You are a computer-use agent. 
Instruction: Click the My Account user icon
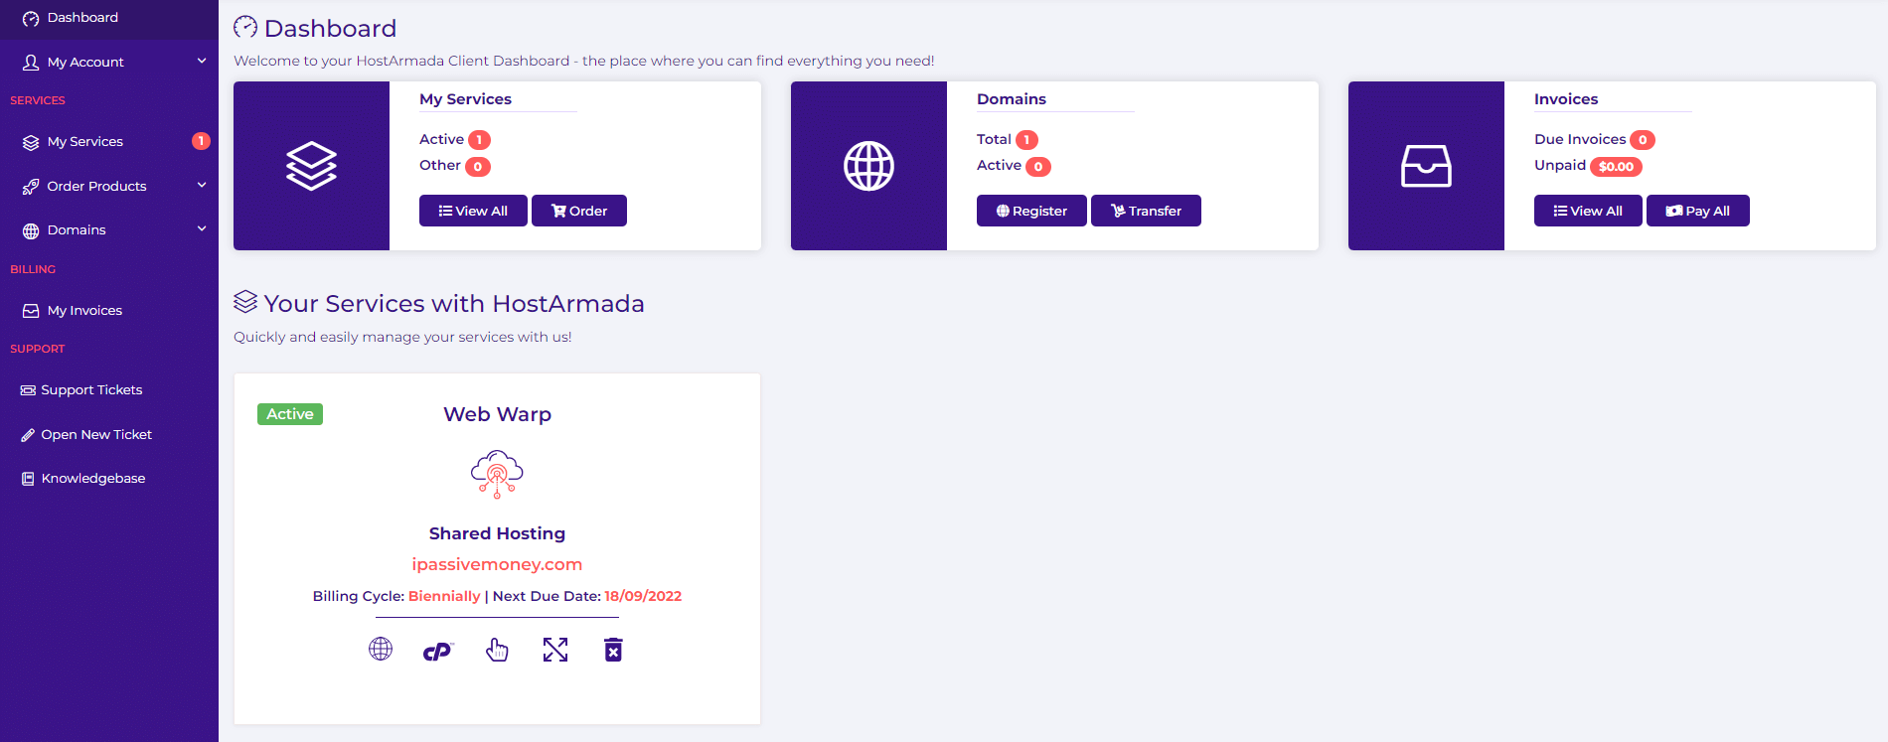[31, 62]
